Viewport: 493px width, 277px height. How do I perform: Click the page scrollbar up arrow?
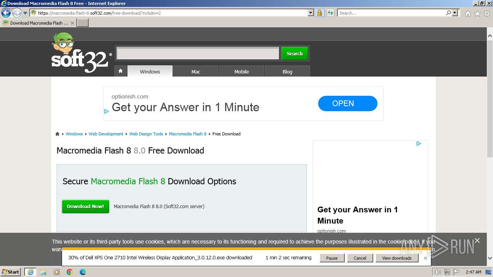[x=490, y=36]
